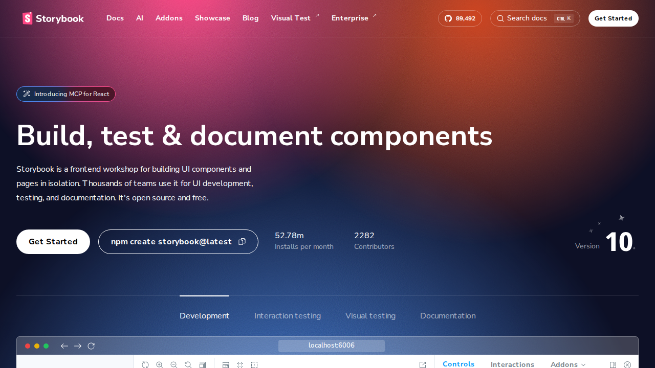Viewport: 655px width, 368px height.
Task: Click the localhost:6006 address bar
Action: [332, 346]
